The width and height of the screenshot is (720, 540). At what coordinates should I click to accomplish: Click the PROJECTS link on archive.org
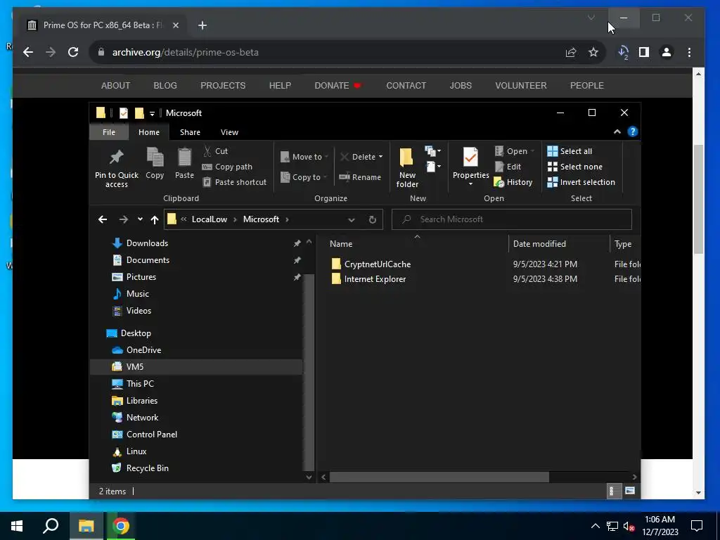pos(223,85)
